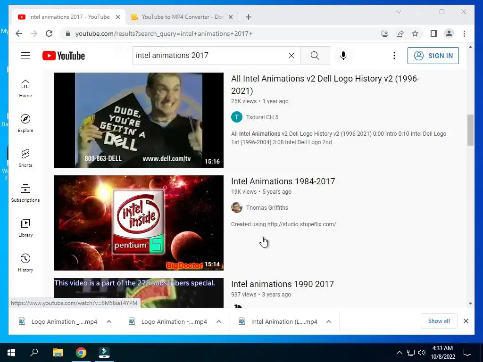Go forward in the browser
This screenshot has width=483, height=362.
click(x=34, y=33)
